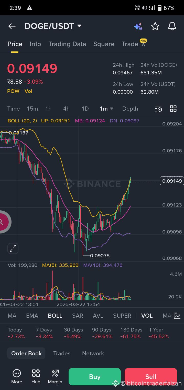Open the DOGE/USDT pair selector dropdown
Viewport: 184px width, 390px height.
[53, 26]
